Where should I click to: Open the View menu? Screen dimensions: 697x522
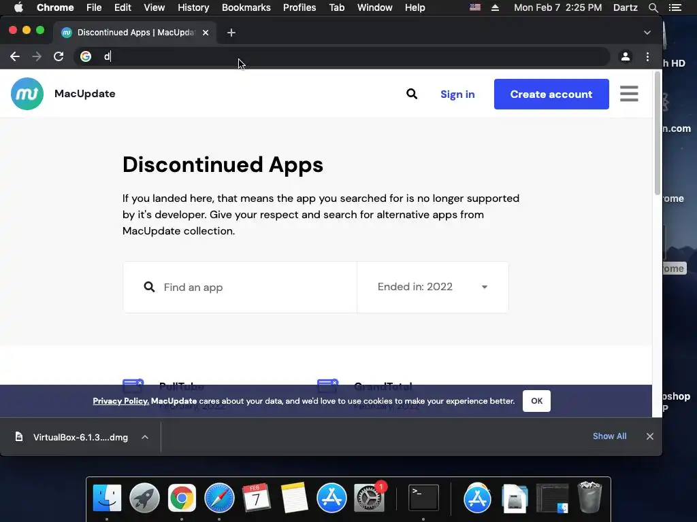(x=155, y=7)
